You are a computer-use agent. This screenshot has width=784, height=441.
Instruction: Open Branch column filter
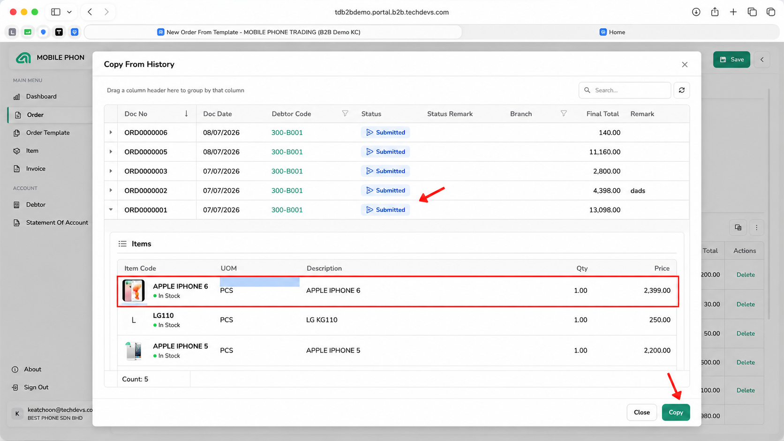tap(564, 113)
